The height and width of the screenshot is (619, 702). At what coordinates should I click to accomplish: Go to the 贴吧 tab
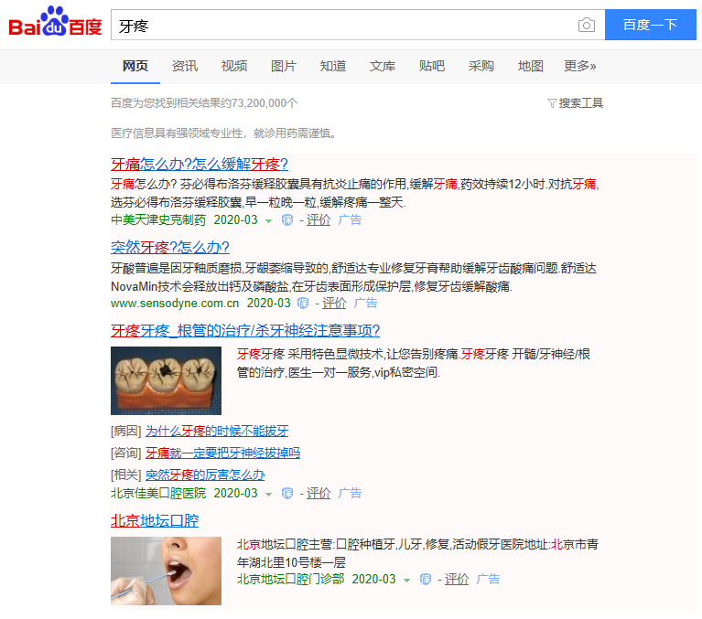point(432,66)
